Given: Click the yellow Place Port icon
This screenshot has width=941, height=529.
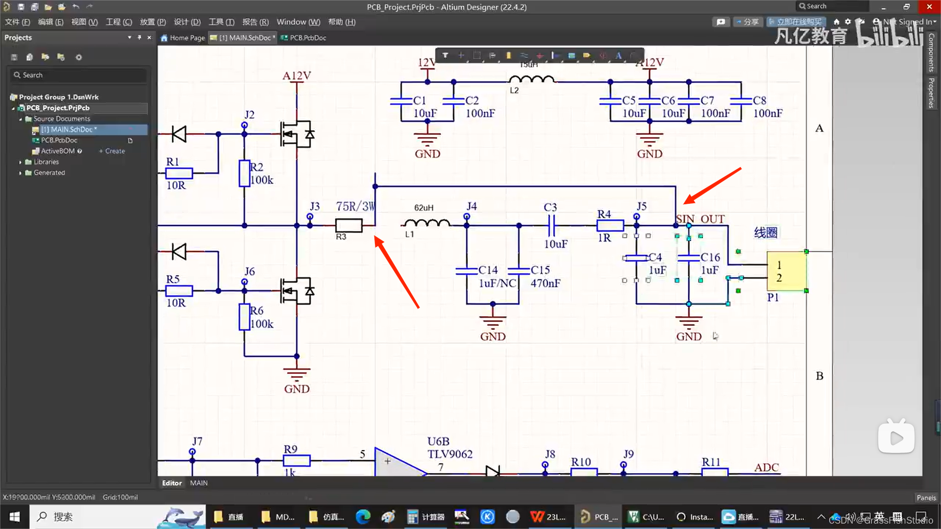Looking at the screenshot, I should click(x=587, y=55).
